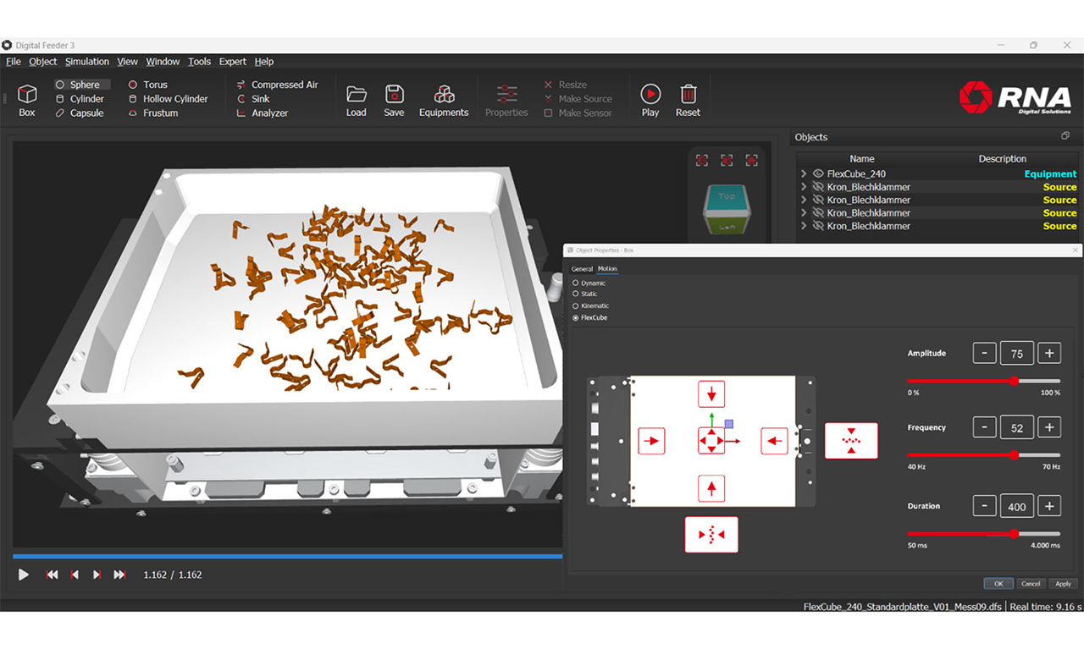The image size is (1084, 649).
Task: Select the Capsule shape tool
Action: point(80,113)
